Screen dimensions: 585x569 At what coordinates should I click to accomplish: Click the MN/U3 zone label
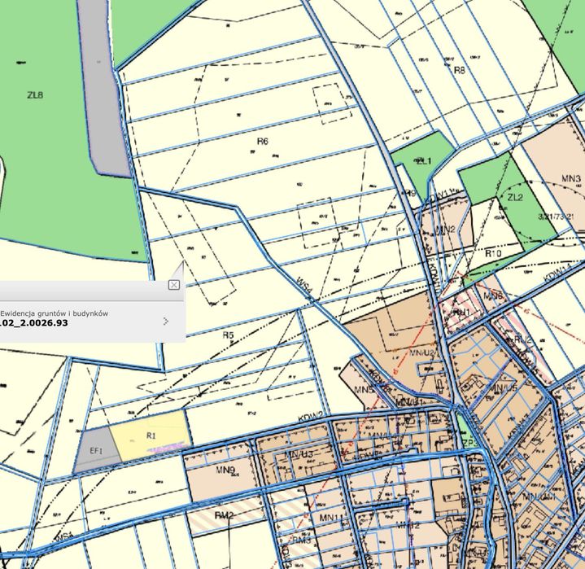pos(299,454)
